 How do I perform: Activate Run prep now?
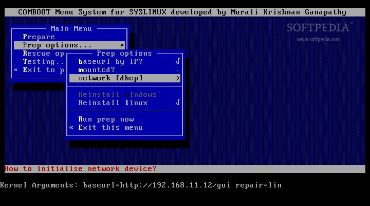106,119
